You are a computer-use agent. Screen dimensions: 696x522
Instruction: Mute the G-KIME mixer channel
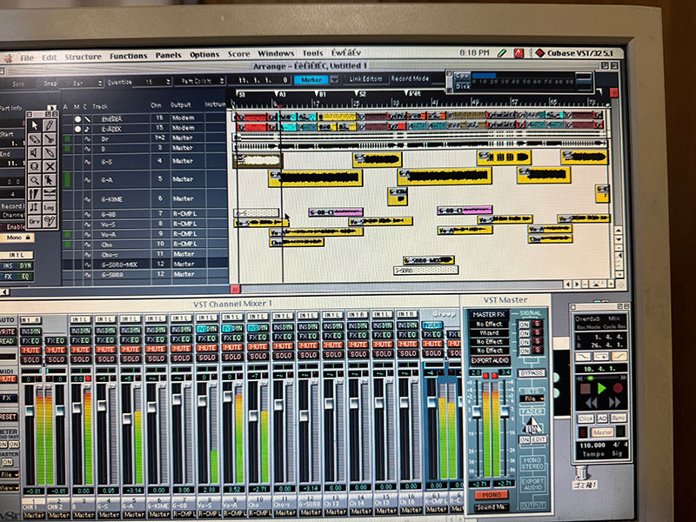point(156,350)
